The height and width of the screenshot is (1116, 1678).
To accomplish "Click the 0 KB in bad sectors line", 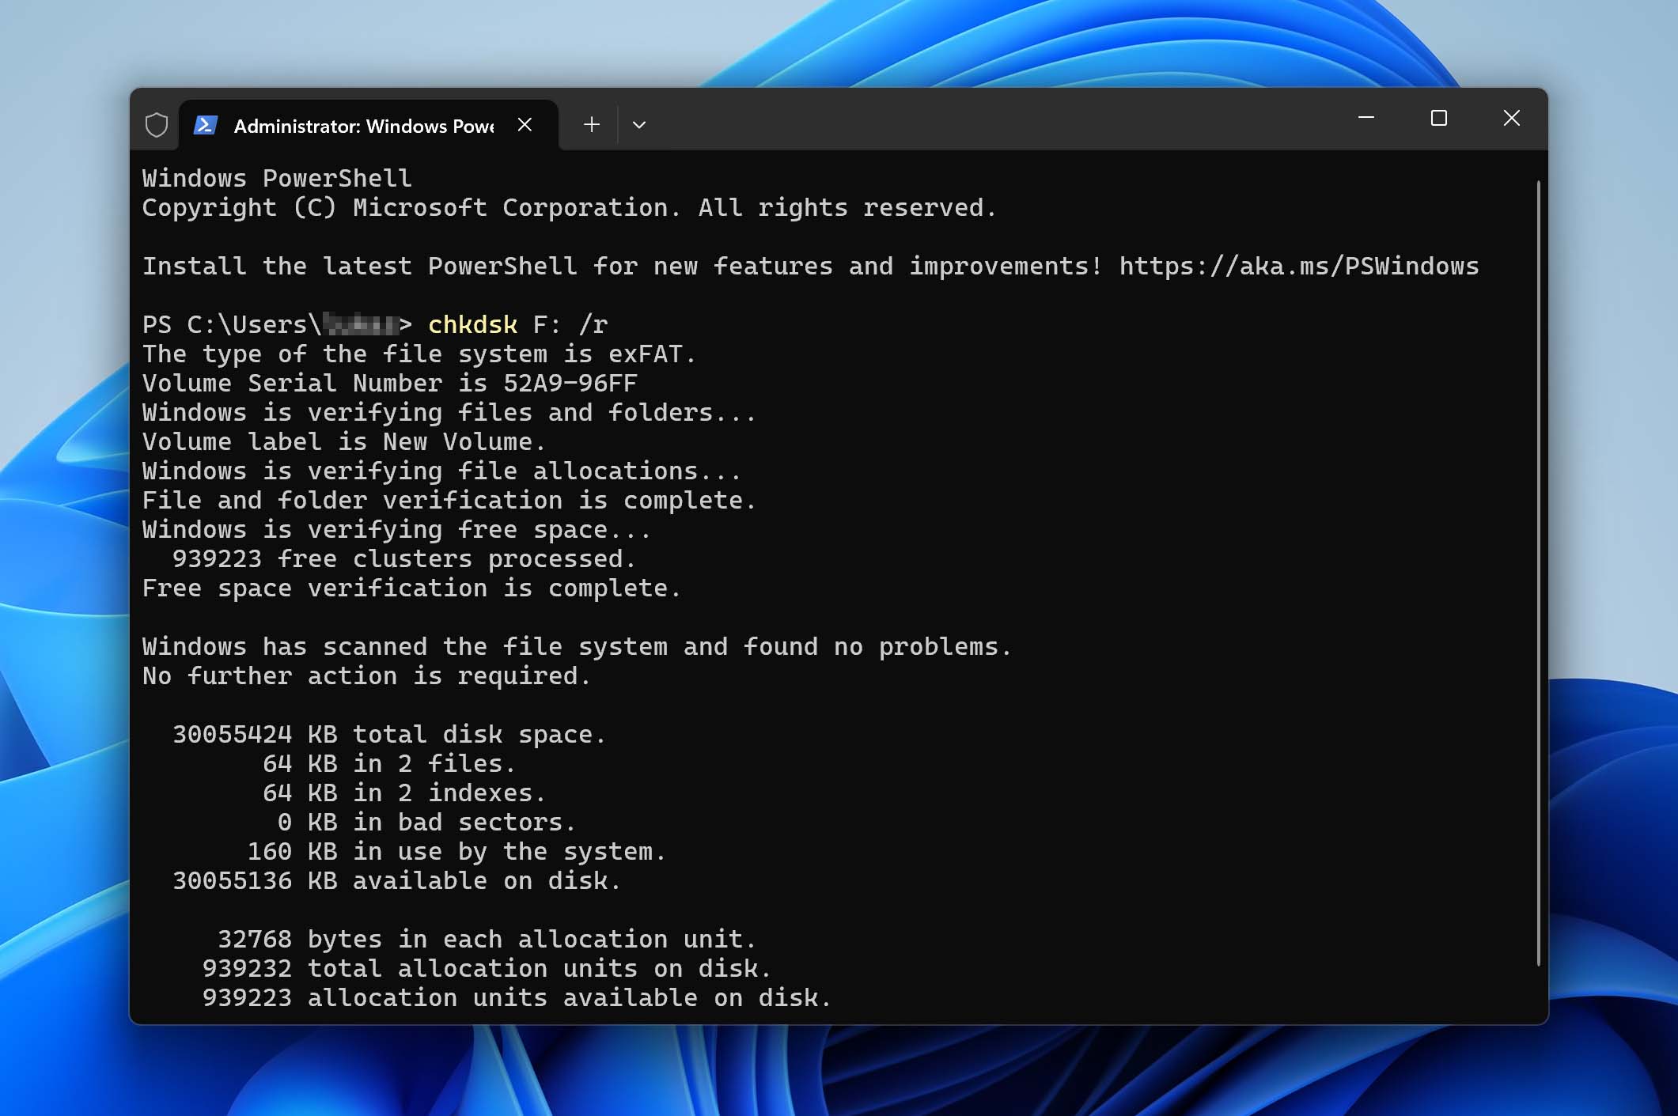I will (x=427, y=822).
